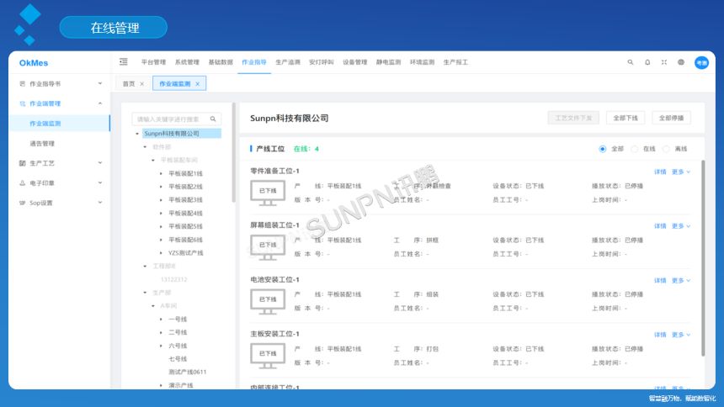Click the search magnifier in the tree filter

(213, 119)
